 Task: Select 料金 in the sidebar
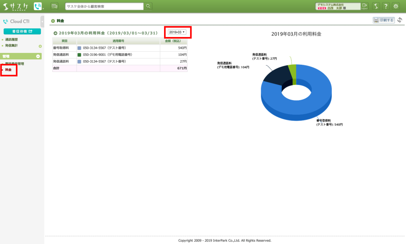(x=9, y=70)
